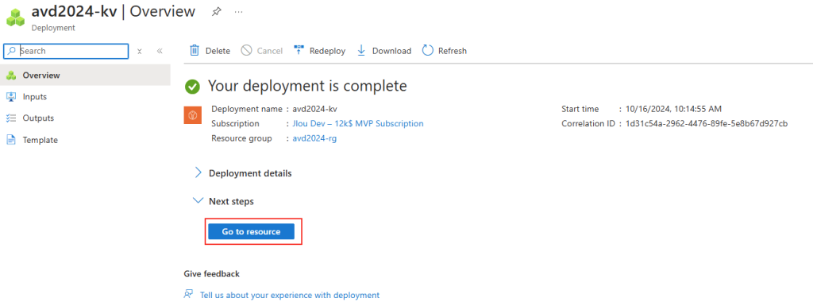Click the Deployment name value avd2024-kv
The width and height of the screenshot is (813, 306).
click(x=314, y=109)
